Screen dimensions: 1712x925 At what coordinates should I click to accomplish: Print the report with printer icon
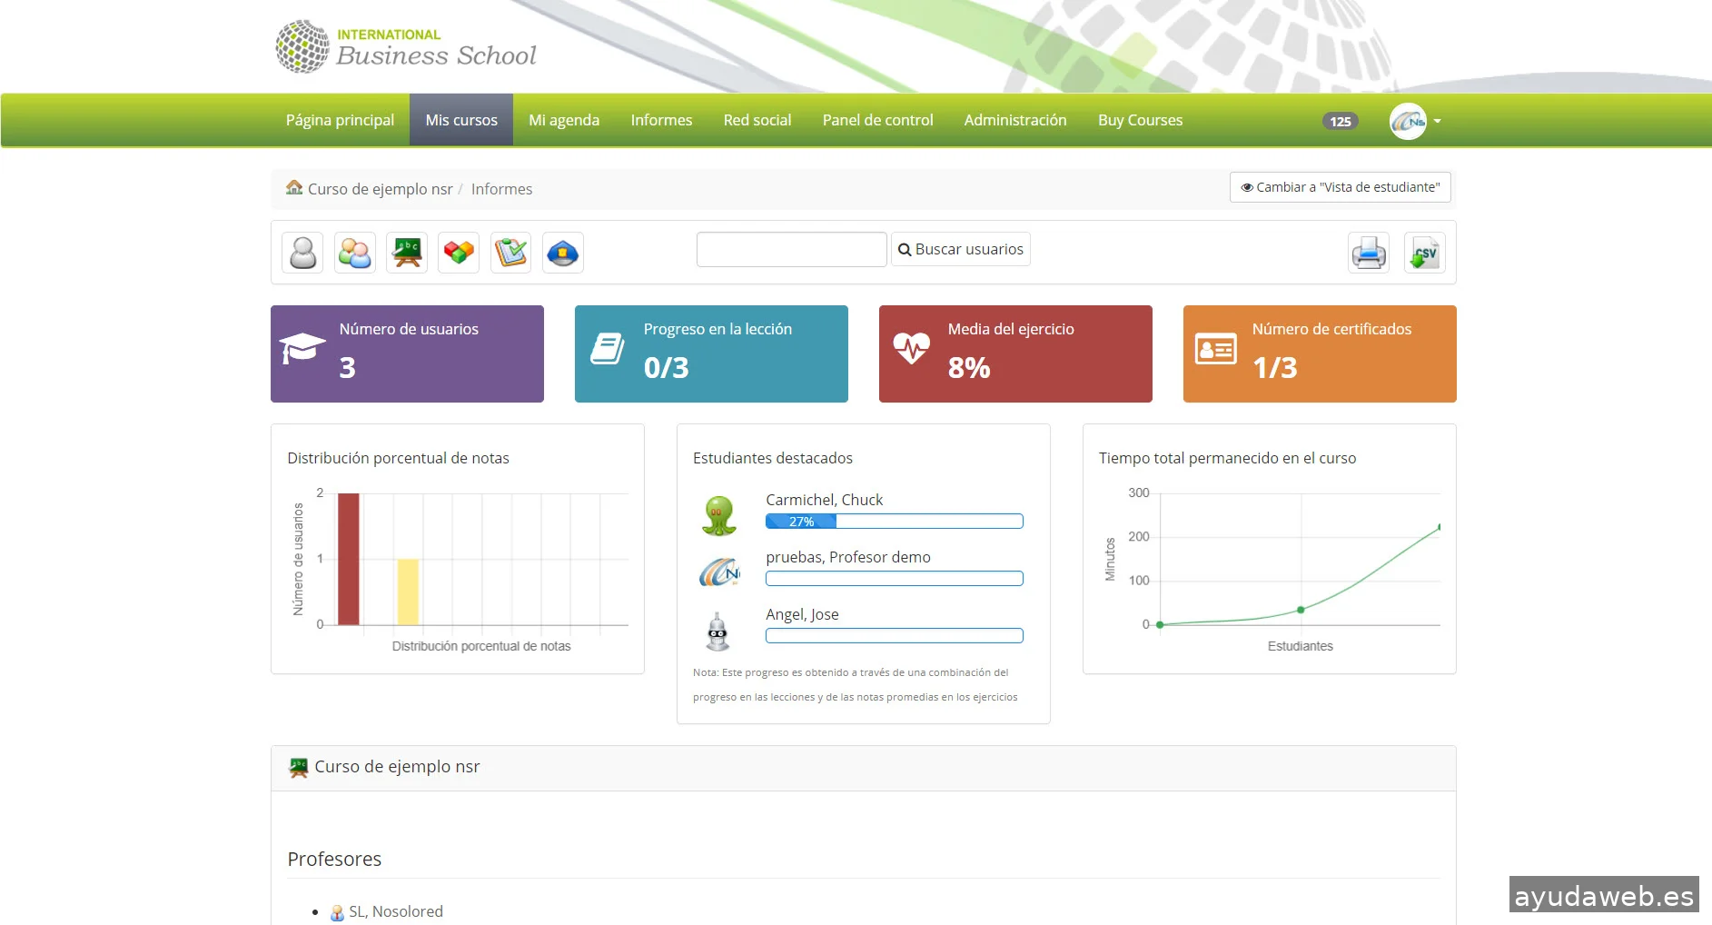(1368, 253)
